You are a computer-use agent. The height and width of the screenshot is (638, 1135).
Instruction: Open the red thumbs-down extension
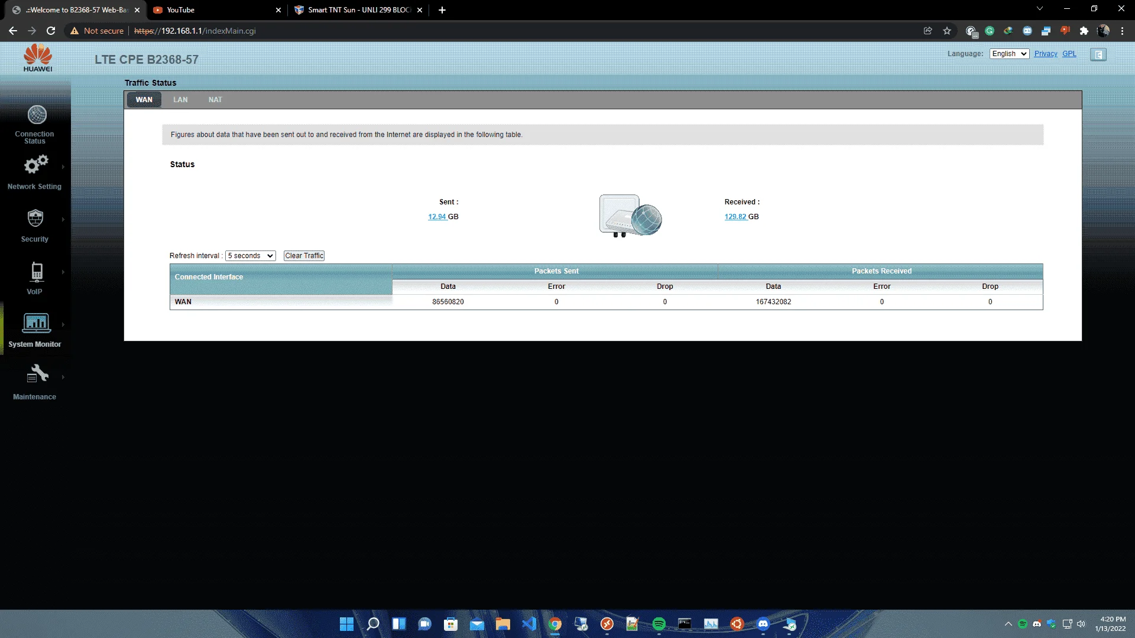pos(1065,31)
